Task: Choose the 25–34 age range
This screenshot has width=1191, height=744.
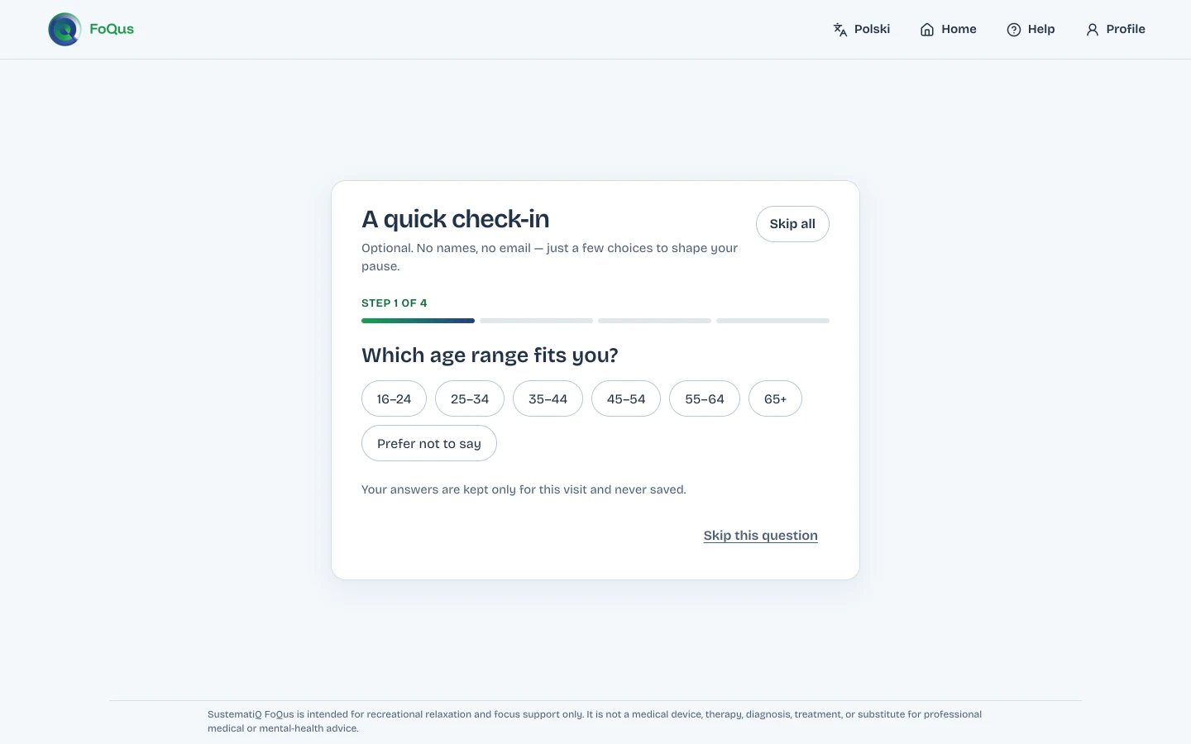Action: coord(470,398)
